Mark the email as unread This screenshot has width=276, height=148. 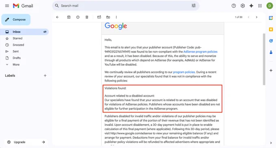point(99,17)
